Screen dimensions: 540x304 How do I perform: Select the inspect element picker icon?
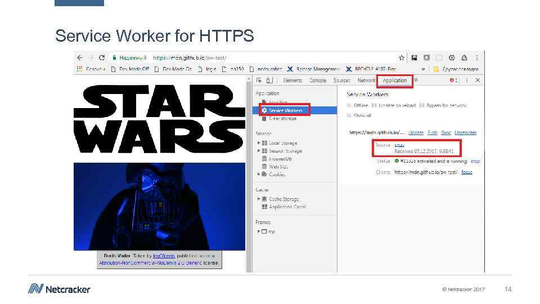click(x=259, y=81)
